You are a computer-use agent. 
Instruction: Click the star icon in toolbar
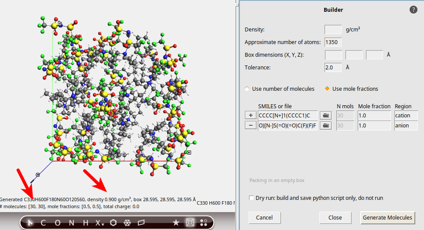click(176, 223)
